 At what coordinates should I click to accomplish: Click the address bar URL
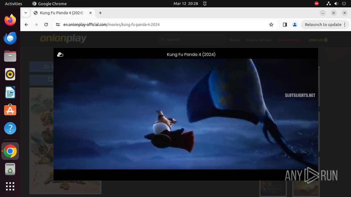(111, 25)
